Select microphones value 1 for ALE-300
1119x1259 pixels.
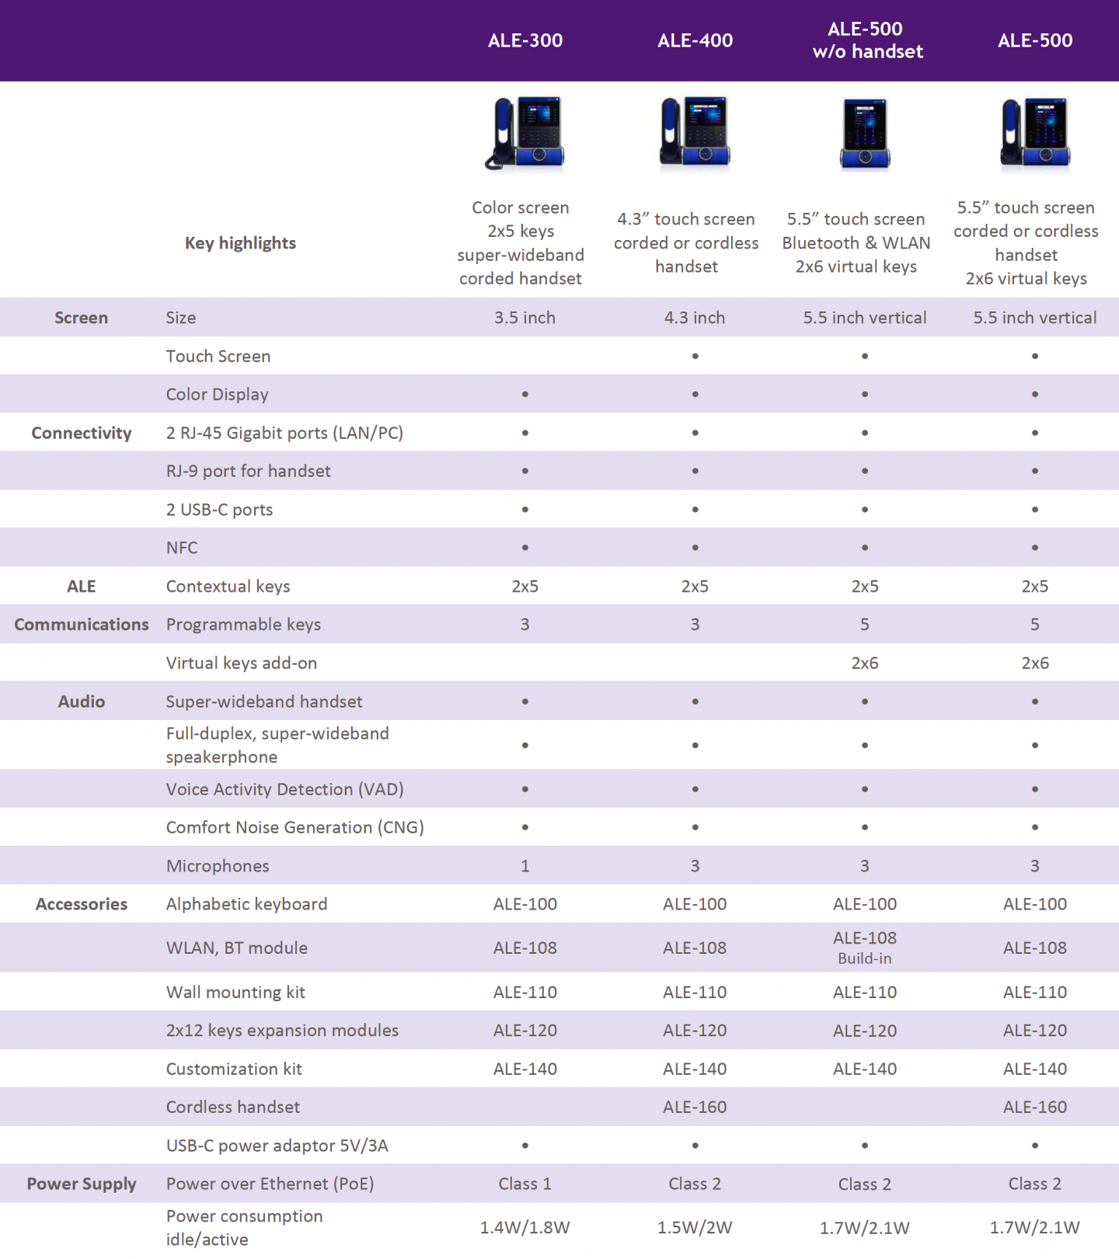point(525,866)
